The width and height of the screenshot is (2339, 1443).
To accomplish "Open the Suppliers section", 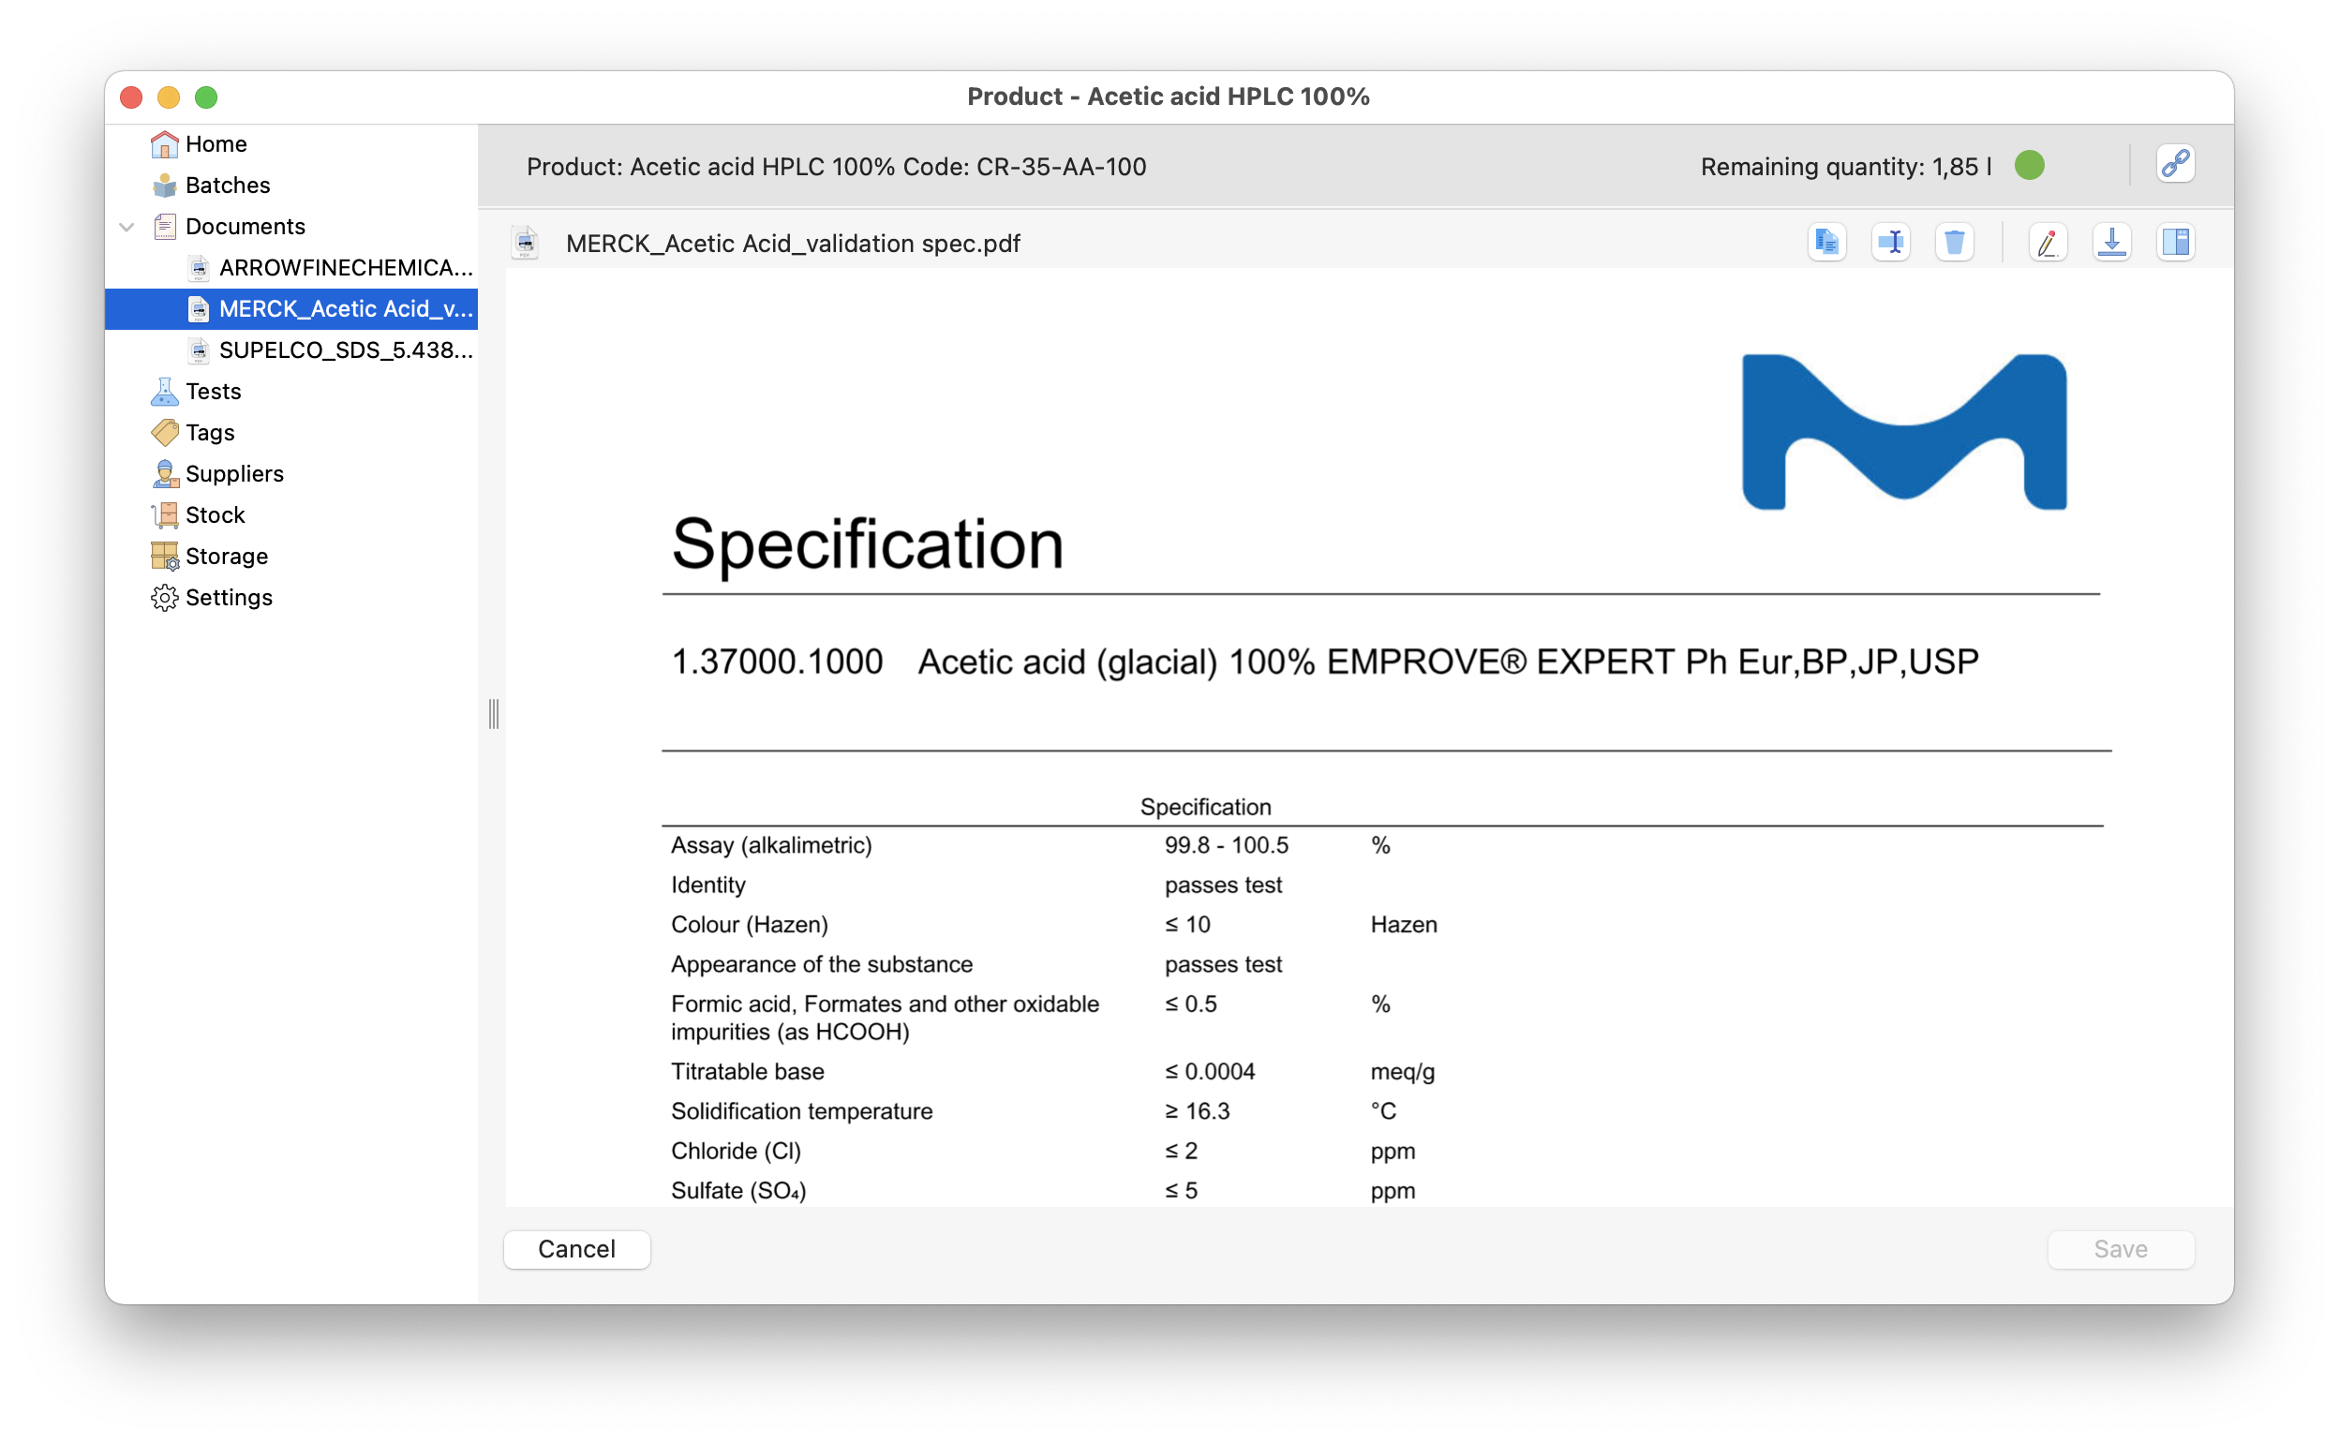I will [x=235, y=473].
